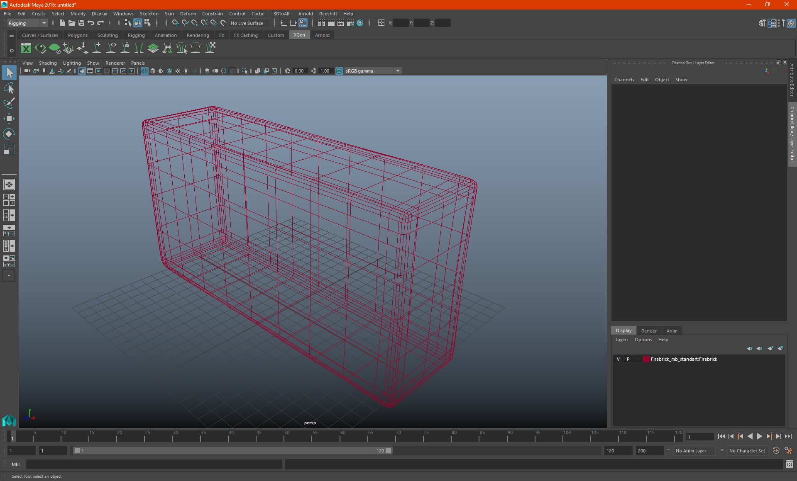
Task: Click the Sculpting tool icon
Action: [x=107, y=35]
